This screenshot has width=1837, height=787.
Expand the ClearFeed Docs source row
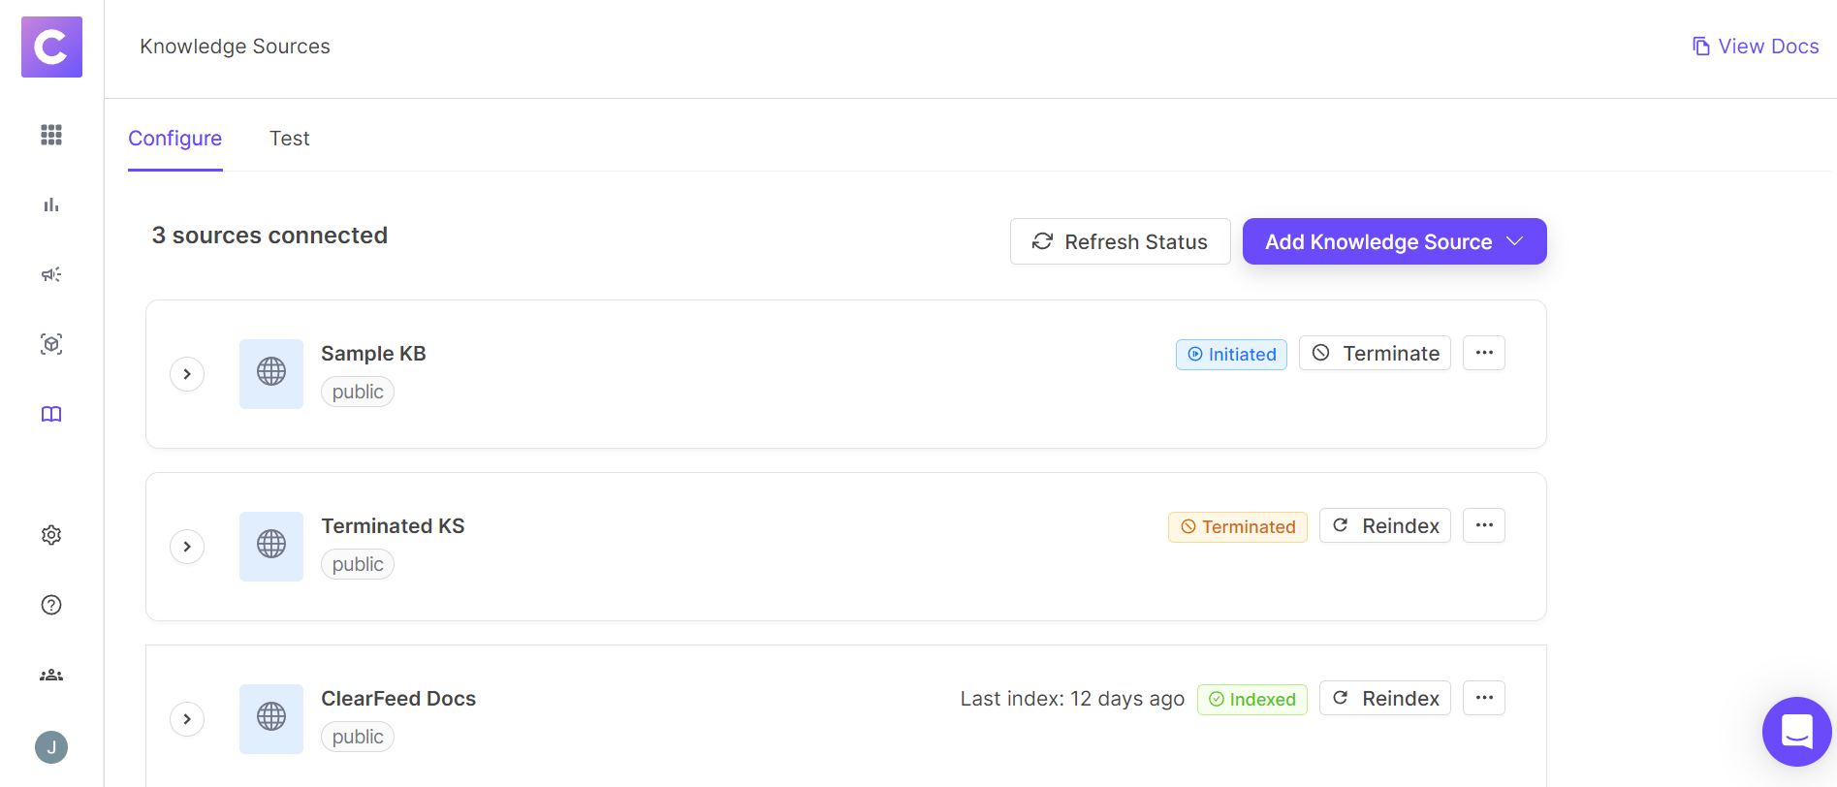pyautogui.click(x=187, y=719)
